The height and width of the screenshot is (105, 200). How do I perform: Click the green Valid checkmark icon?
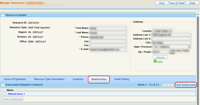pyautogui.click(x=155, y=61)
